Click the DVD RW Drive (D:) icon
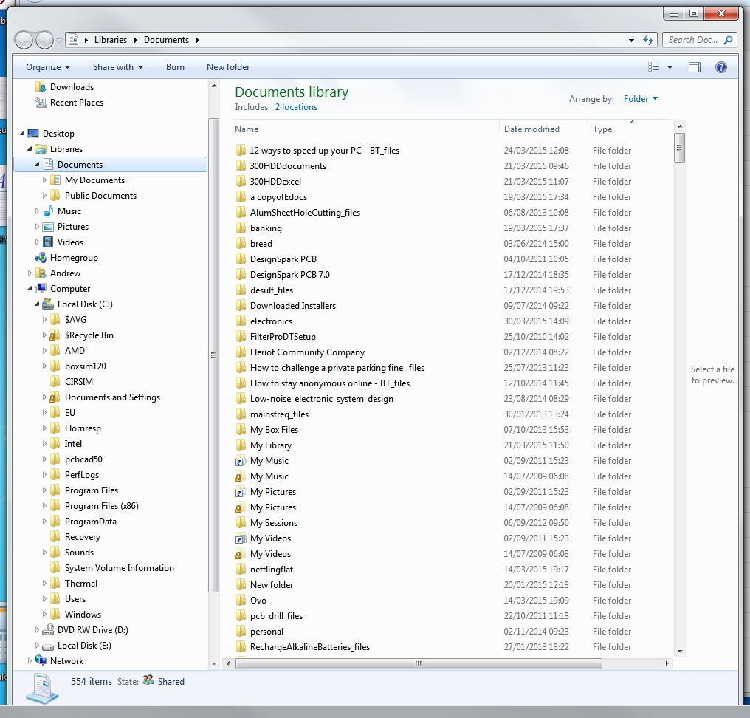 coord(48,630)
